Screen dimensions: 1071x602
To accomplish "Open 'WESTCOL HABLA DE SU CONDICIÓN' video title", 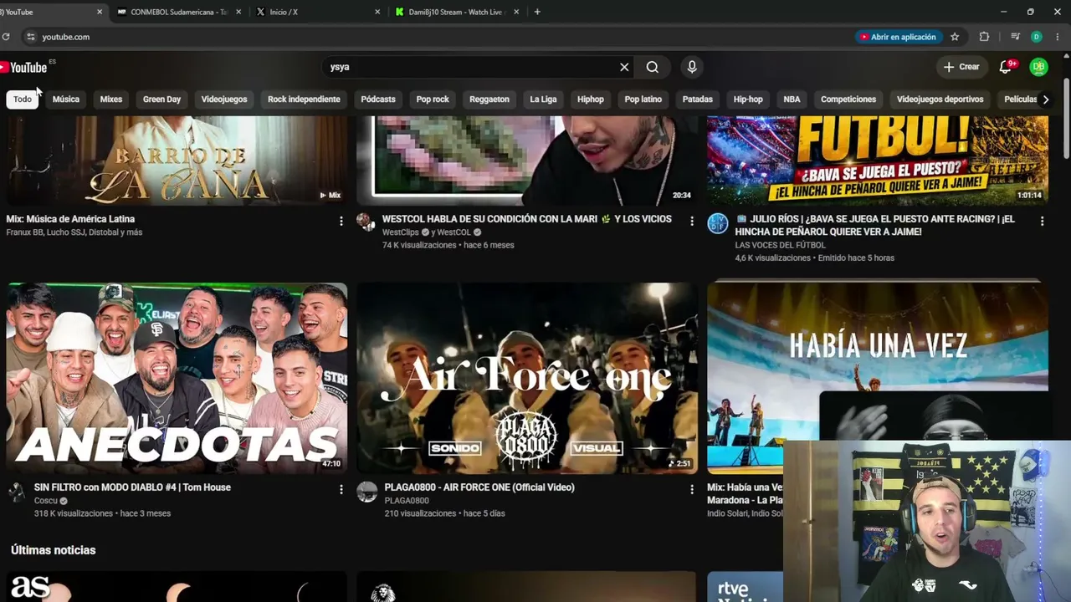I will [x=527, y=219].
